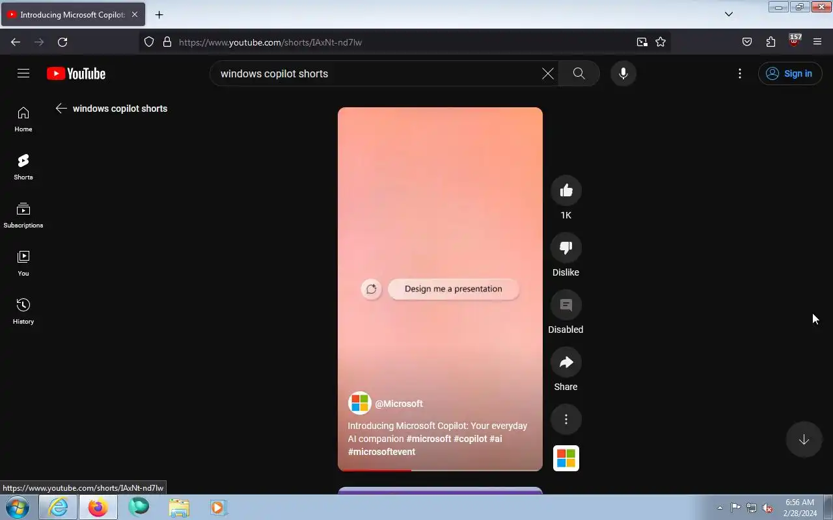Open Subscriptions in the left sidebar
833x520 pixels.
(x=23, y=216)
